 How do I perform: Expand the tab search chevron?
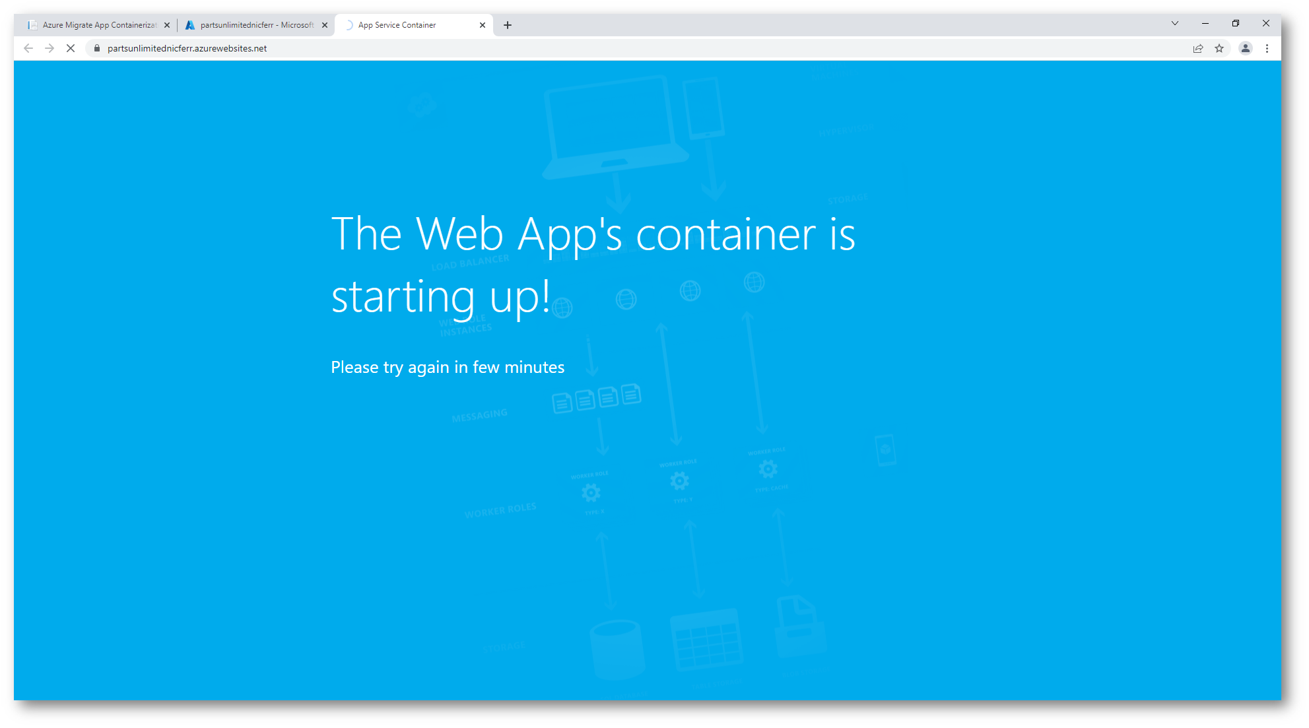(1175, 24)
